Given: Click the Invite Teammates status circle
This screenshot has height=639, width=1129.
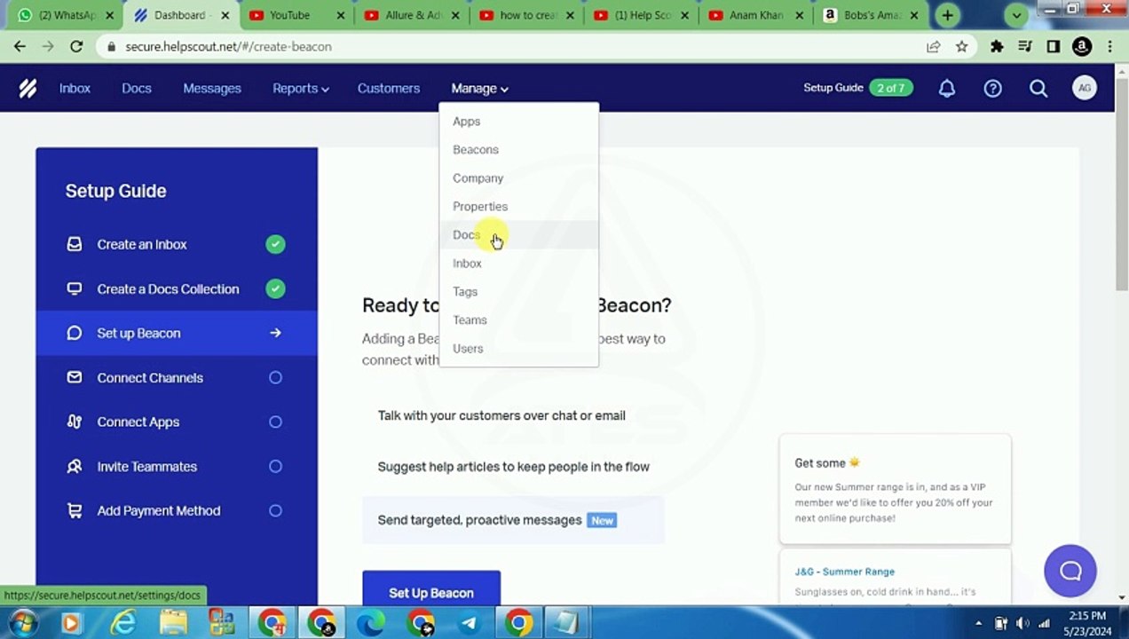Looking at the screenshot, I should click(x=275, y=466).
